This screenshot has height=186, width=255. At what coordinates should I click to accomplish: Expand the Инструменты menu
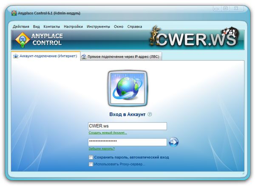pos(98,26)
